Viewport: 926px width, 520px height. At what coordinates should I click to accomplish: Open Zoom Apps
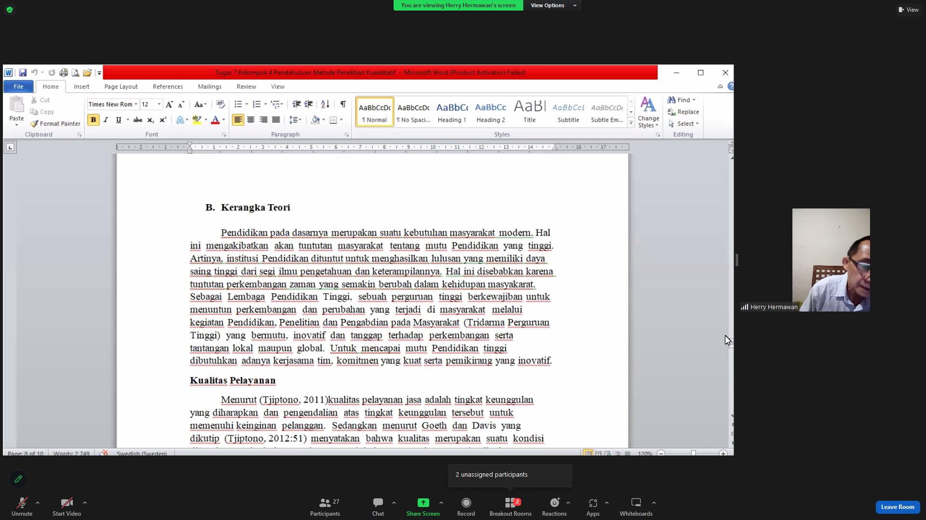coord(593,507)
